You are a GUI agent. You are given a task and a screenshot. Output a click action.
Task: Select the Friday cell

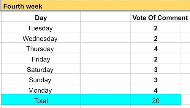click(x=41, y=58)
